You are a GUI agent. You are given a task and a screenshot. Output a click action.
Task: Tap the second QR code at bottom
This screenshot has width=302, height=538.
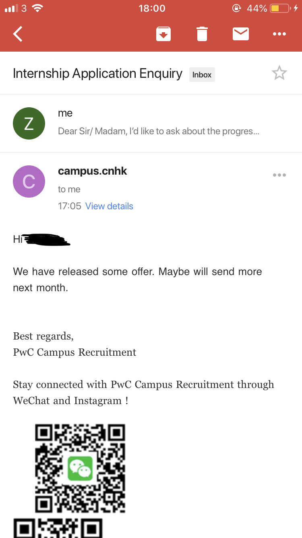(x=58, y=528)
